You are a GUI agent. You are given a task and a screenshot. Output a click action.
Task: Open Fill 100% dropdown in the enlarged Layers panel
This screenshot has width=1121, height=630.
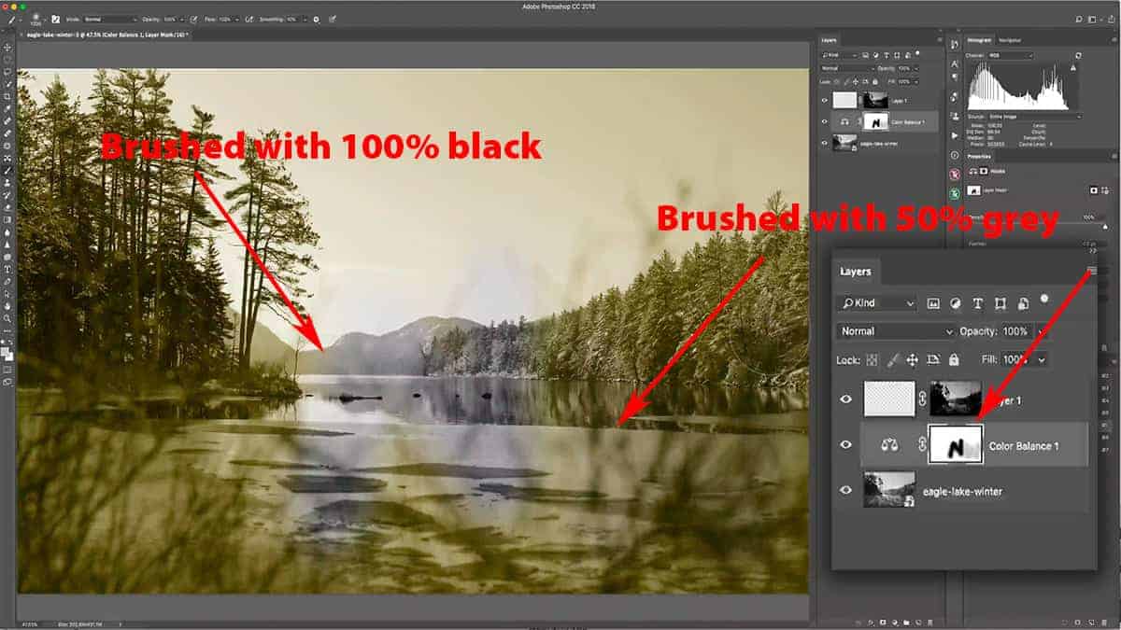[x=1042, y=359]
